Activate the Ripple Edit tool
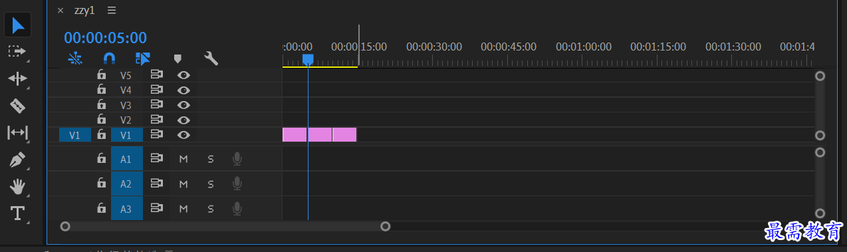 tap(17, 78)
